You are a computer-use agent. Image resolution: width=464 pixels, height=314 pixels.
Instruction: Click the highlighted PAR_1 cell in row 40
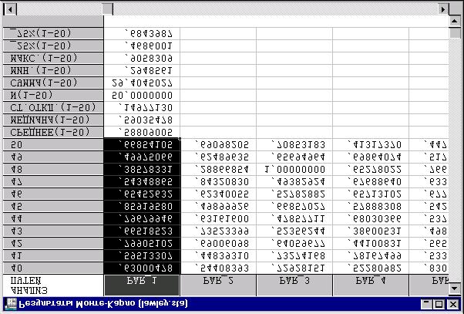click(142, 268)
